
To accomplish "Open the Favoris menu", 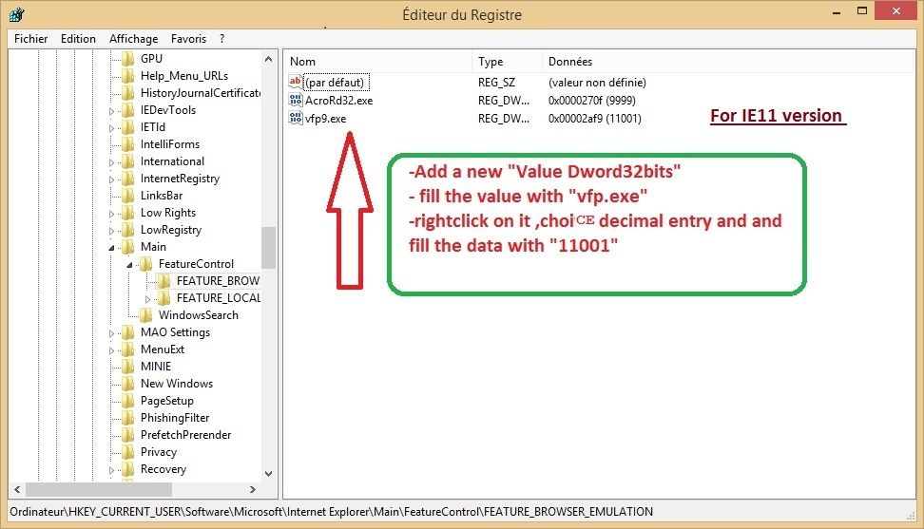I will point(188,39).
